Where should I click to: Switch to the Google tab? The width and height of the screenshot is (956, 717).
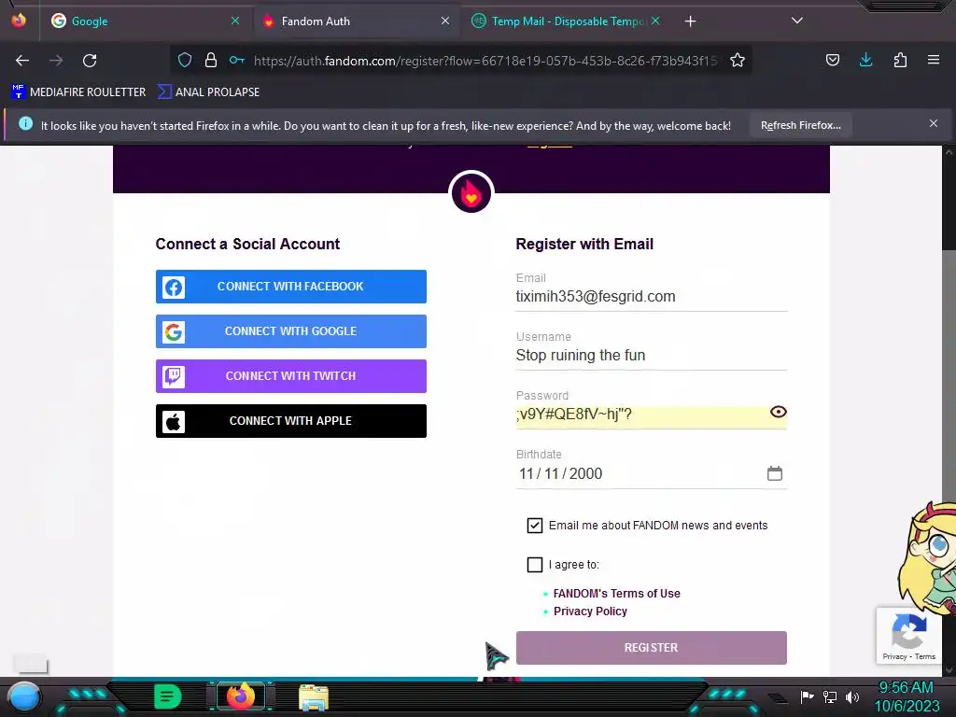pyautogui.click(x=147, y=21)
